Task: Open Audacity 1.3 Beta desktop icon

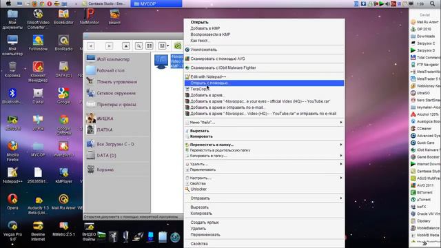Action: (38, 205)
